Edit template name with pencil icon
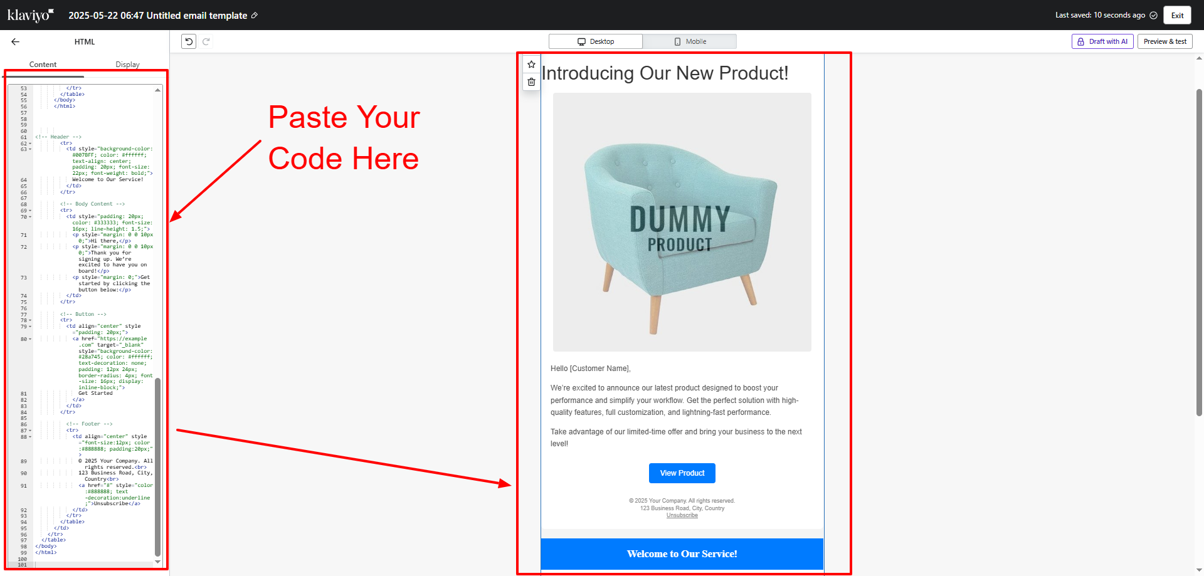 255,15
